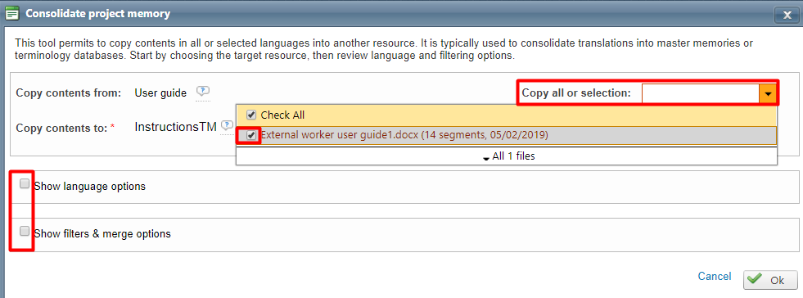Tick the Show filters & merge options checkbox
The image size is (803, 298).
[x=25, y=232]
